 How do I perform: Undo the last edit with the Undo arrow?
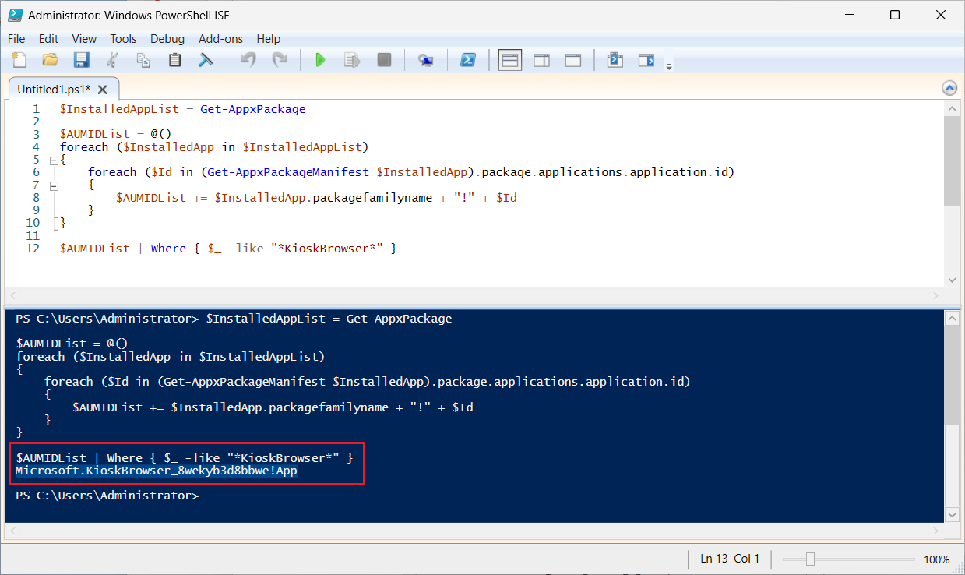point(248,60)
